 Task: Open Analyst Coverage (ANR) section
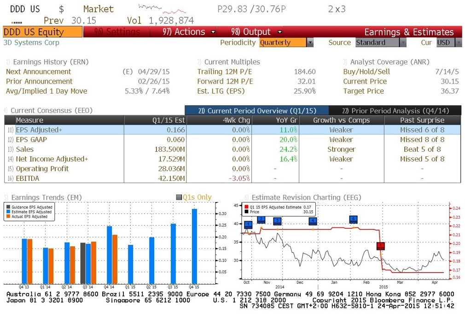[389, 62]
